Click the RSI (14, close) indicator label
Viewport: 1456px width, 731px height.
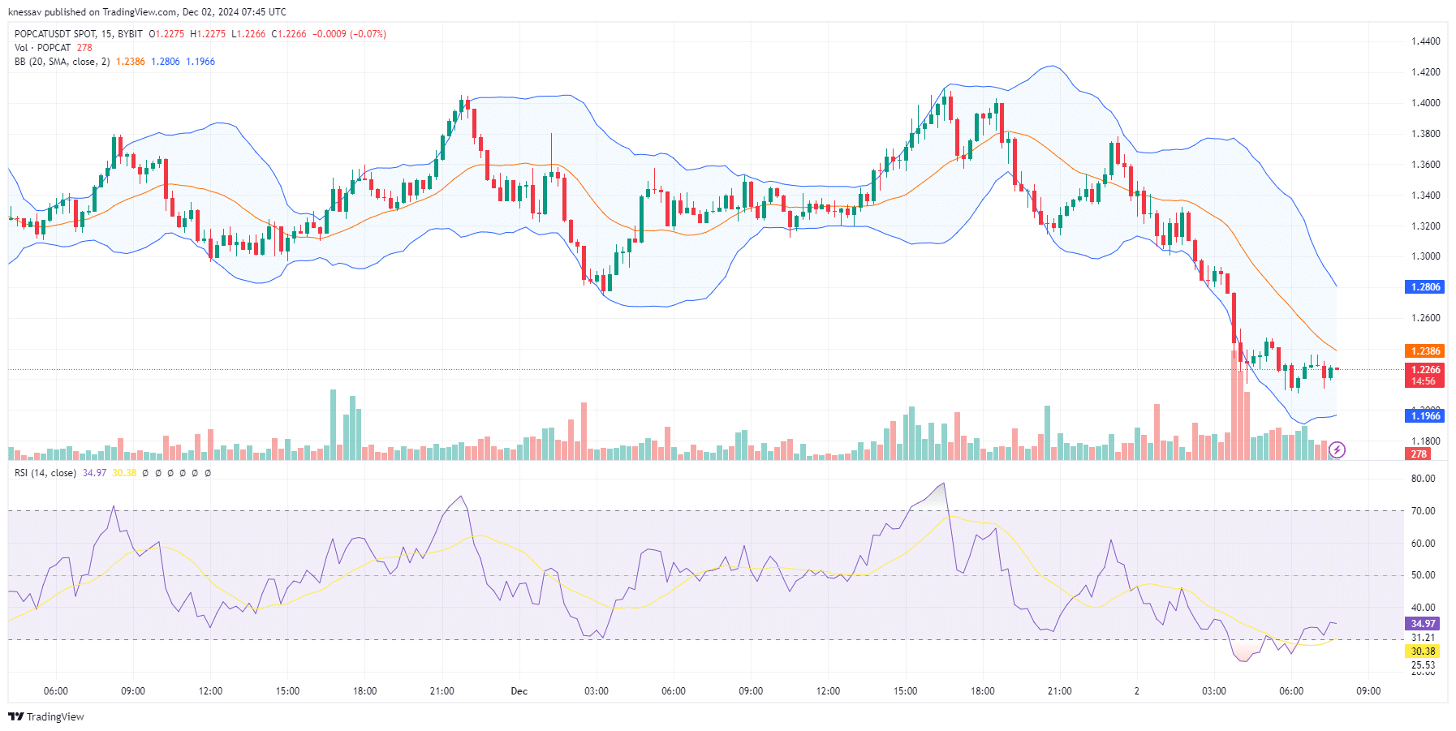[x=45, y=473]
